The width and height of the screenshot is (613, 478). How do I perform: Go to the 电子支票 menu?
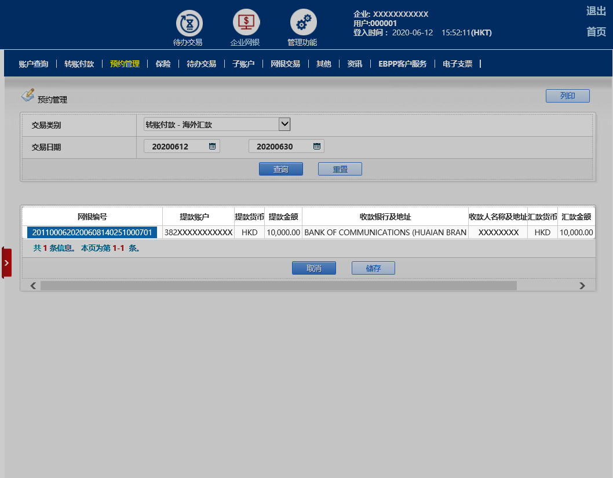pyautogui.click(x=457, y=64)
